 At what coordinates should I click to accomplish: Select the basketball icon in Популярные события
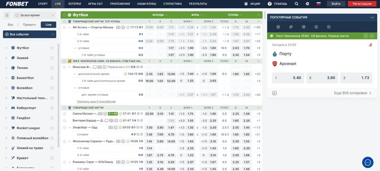click(316, 27)
